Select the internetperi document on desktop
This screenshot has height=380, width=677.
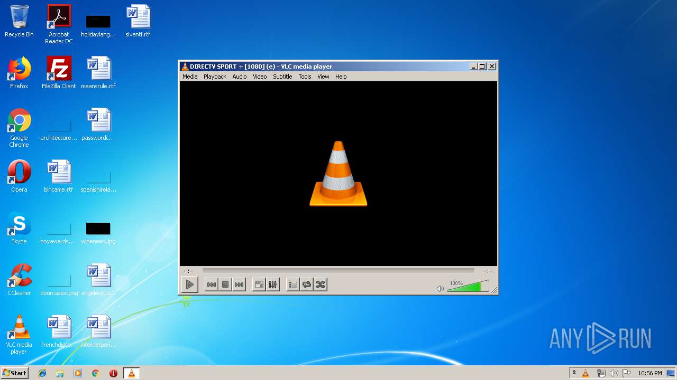click(98, 331)
